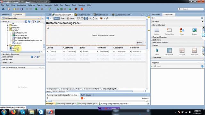This screenshot has height=115, width=205.
Task: Select the Deck layout component
Action: point(157,52)
